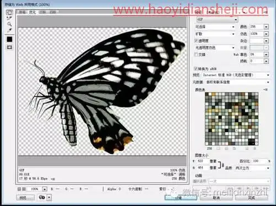This screenshot has height=206, width=276.
Task: Select the Slice Select tool
Action: 9,18
